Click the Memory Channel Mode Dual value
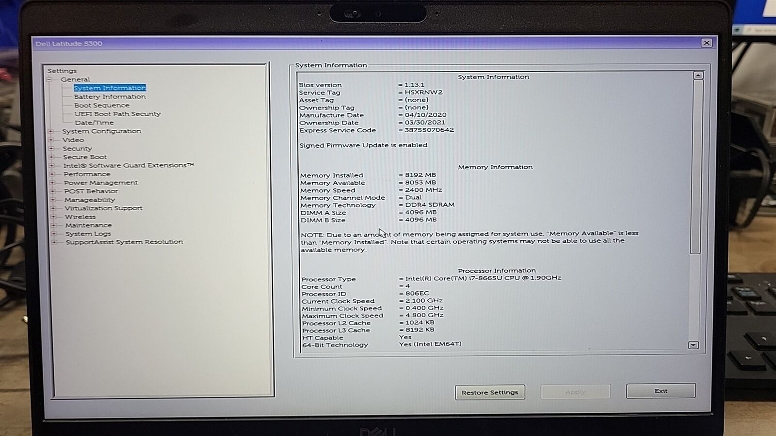Image resolution: width=776 pixels, height=436 pixels. click(413, 198)
